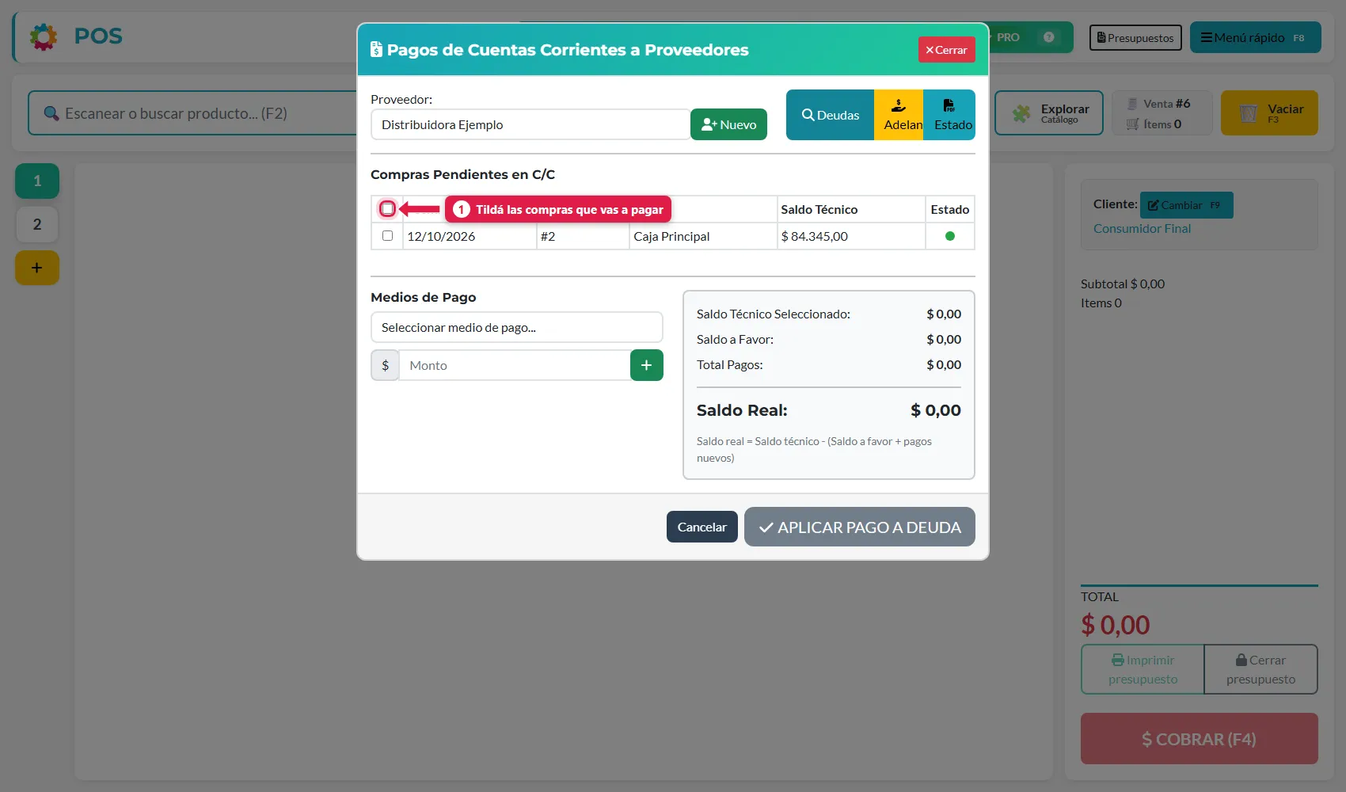1346x792 pixels.
Task: Empty the cart with Vaciar
Action: (x=1269, y=112)
